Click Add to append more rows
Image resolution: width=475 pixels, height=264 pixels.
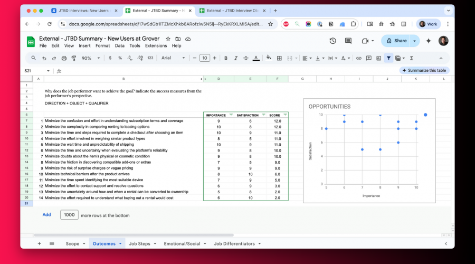coord(46,215)
